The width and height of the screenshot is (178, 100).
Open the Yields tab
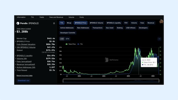[42, 17]
